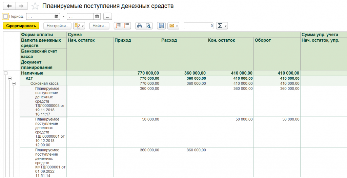
Task: Open calendar for period end date
Action: [97, 16]
